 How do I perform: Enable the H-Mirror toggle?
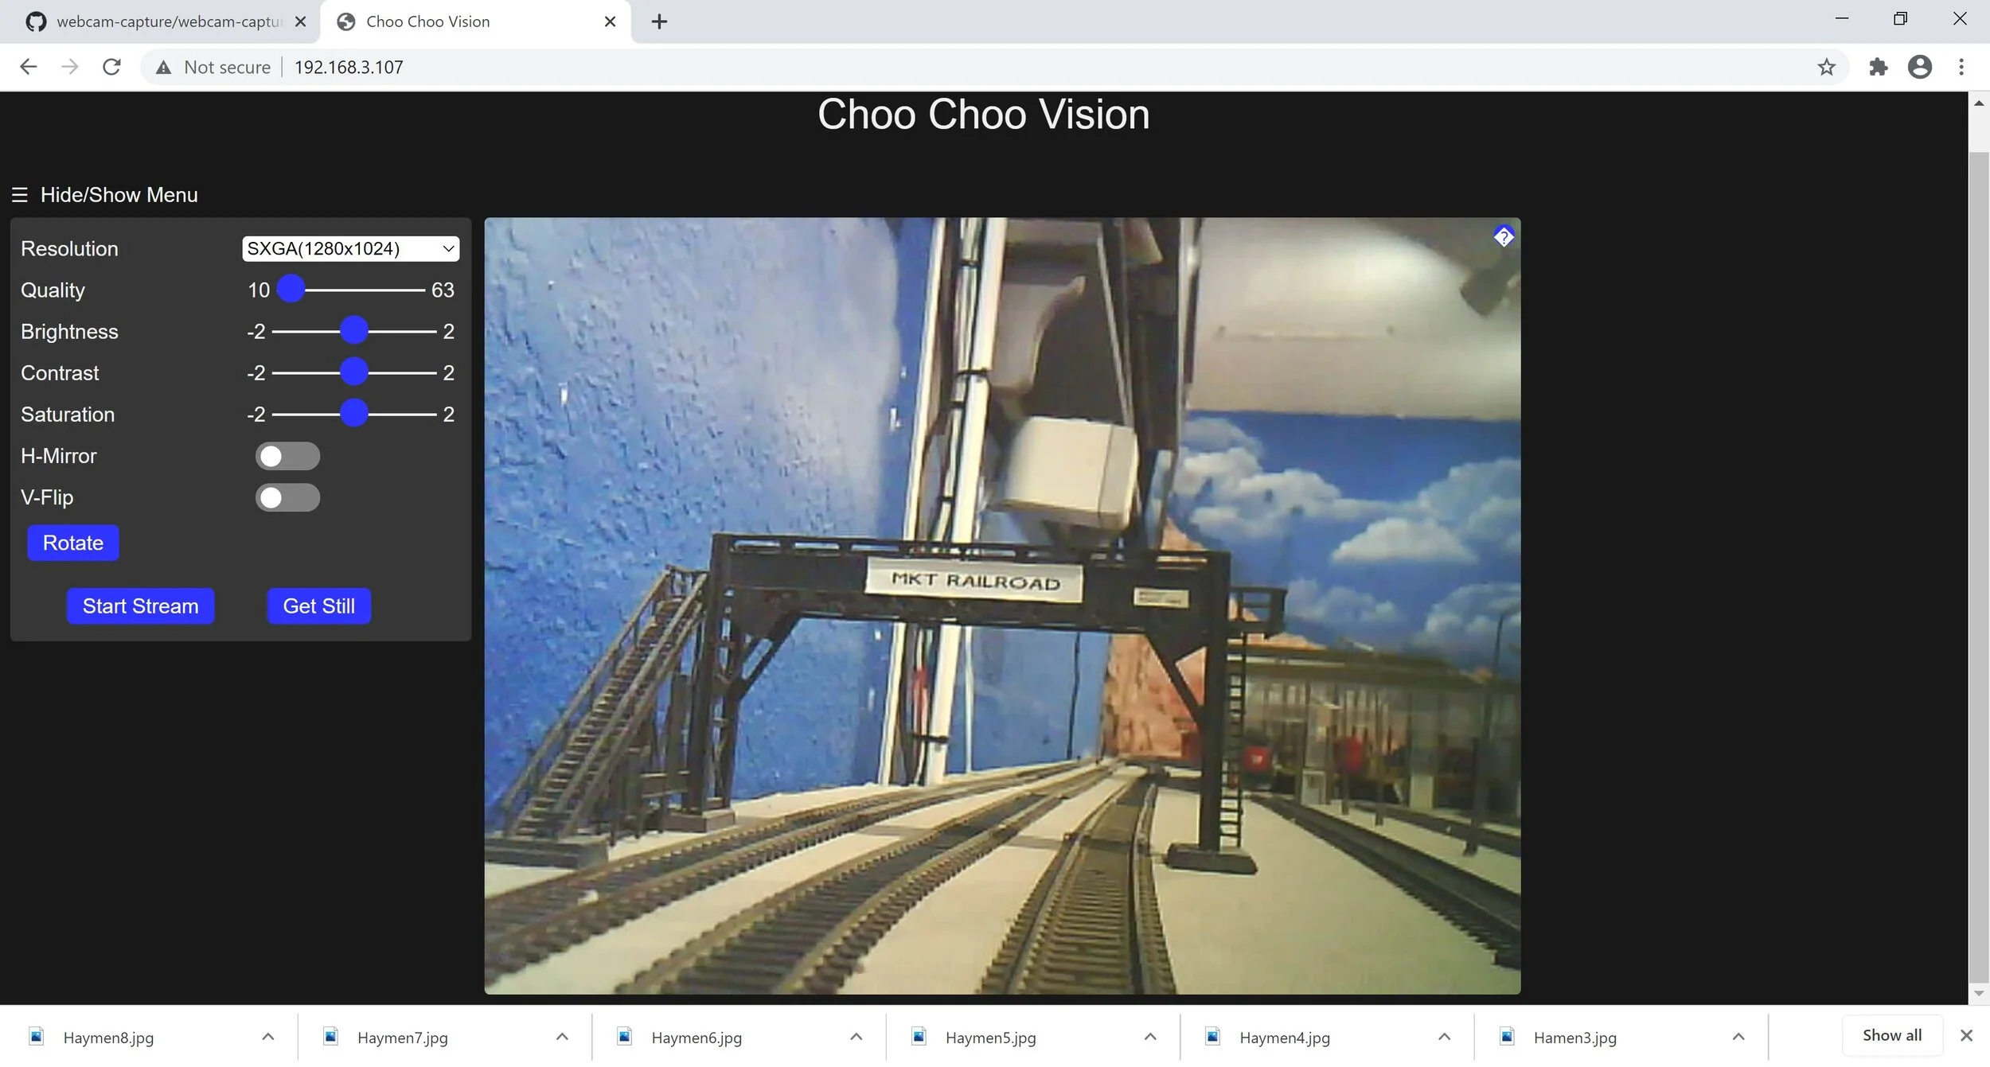click(x=287, y=456)
